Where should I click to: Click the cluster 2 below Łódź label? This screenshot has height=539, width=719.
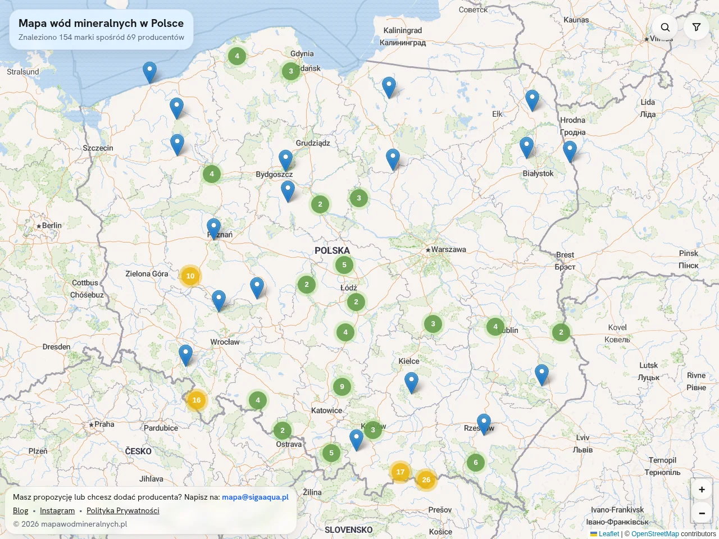(356, 302)
